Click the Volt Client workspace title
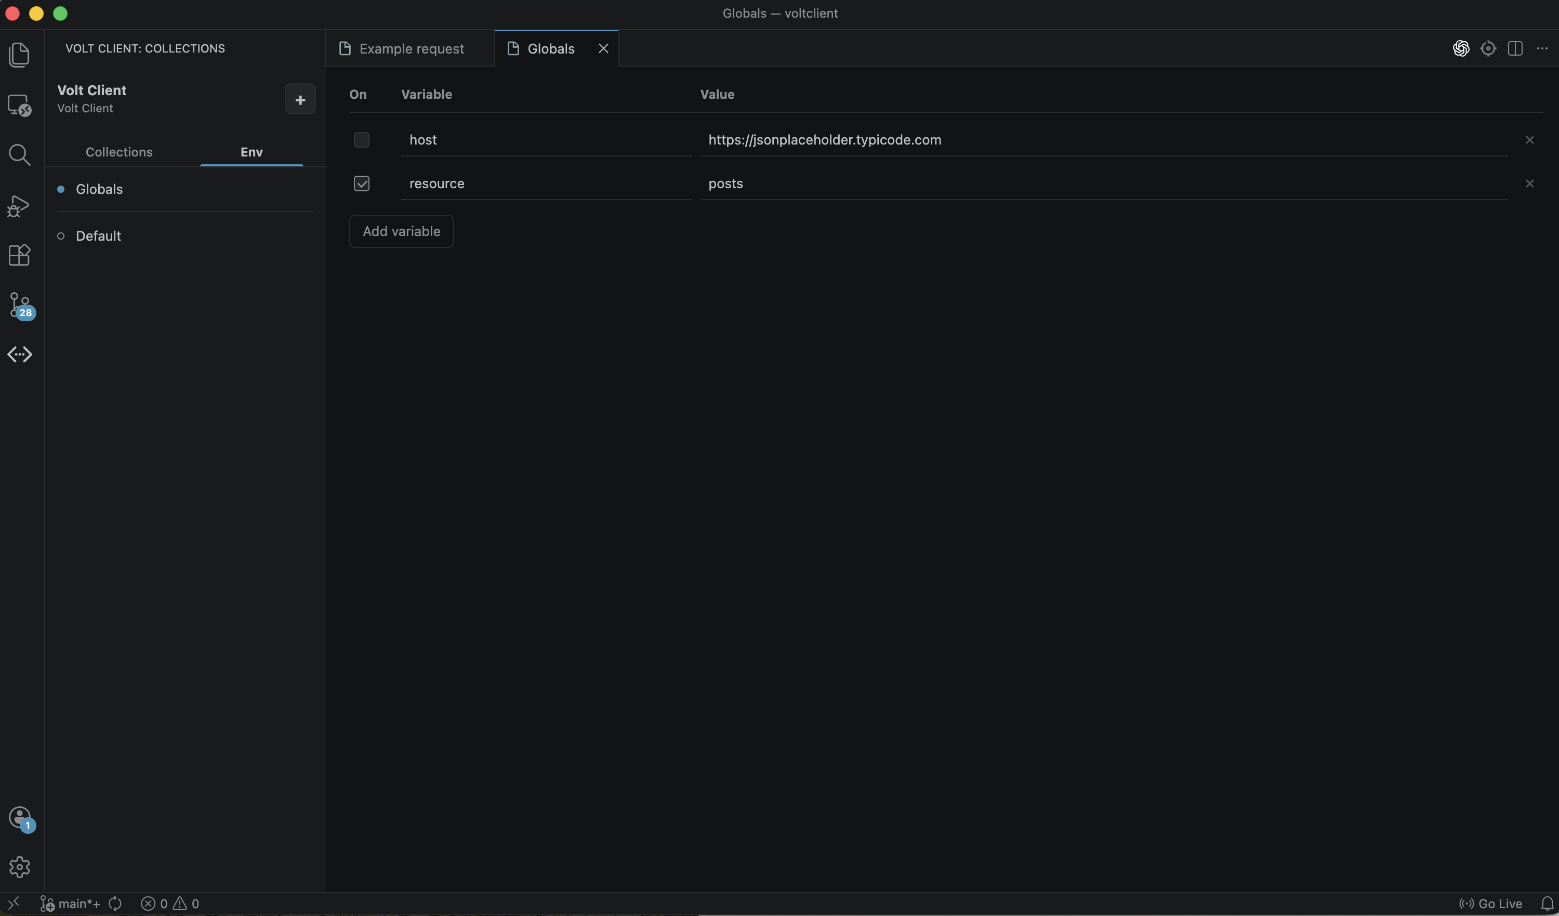This screenshot has width=1559, height=916. [x=91, y=90]
